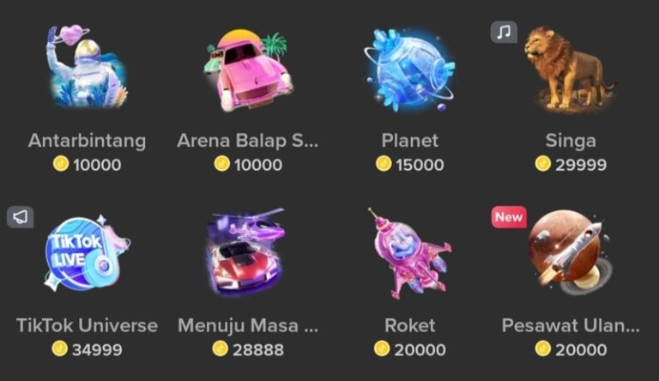Select the Singa lion gift

click(570, 70)
